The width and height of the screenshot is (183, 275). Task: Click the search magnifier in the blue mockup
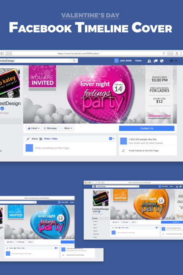pyautogui.click(x=34, y=202)
